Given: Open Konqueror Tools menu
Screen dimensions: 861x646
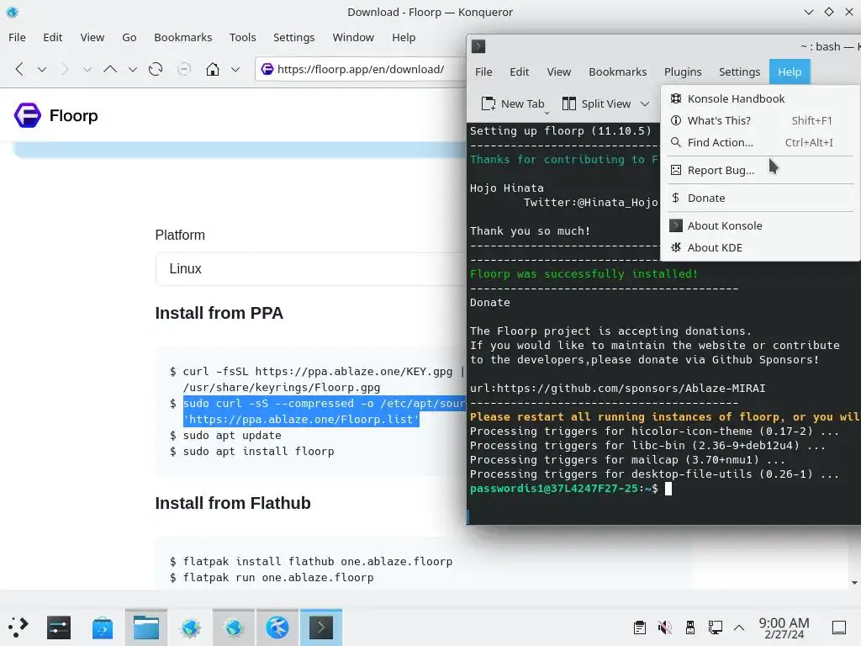Looking at the screenshot, I should click(242, 37).
